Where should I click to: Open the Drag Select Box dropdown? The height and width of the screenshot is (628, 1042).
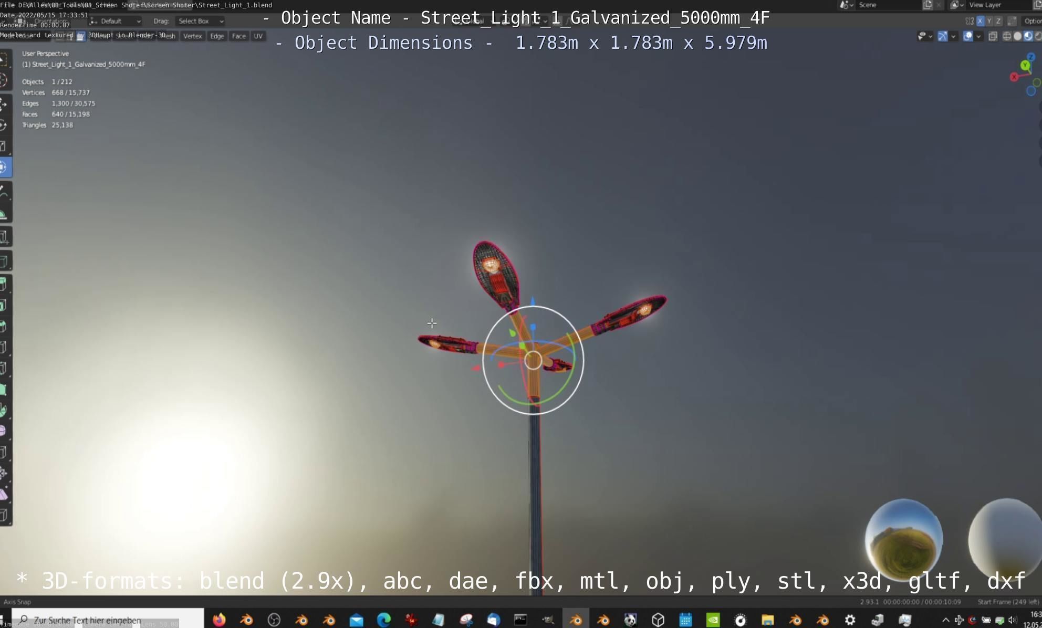[201, 21]
